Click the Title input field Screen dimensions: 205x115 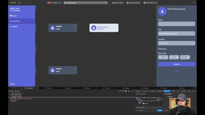[176, 34]
